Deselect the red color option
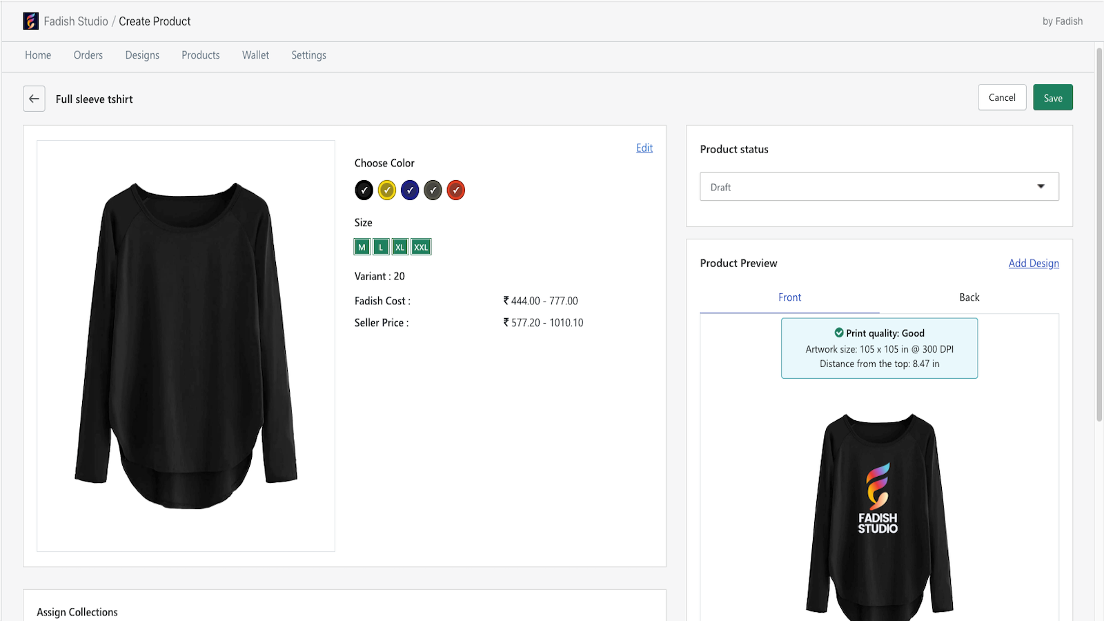This screenshot has width=1104, height=621. point(455,190)
